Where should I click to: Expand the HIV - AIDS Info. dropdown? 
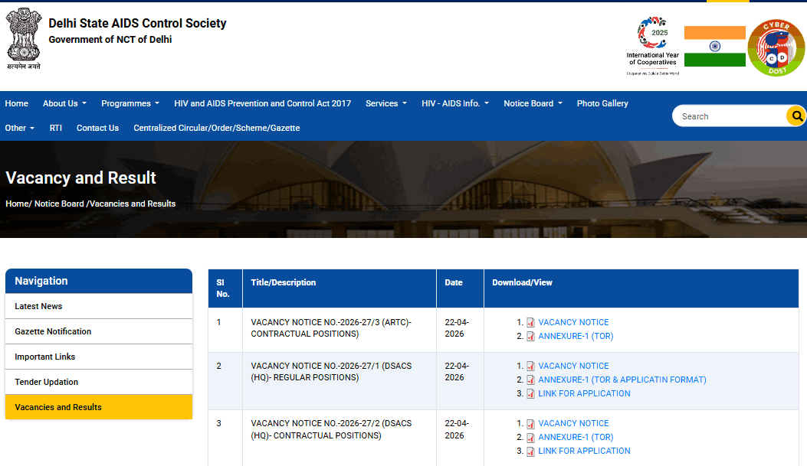point(454,103)
